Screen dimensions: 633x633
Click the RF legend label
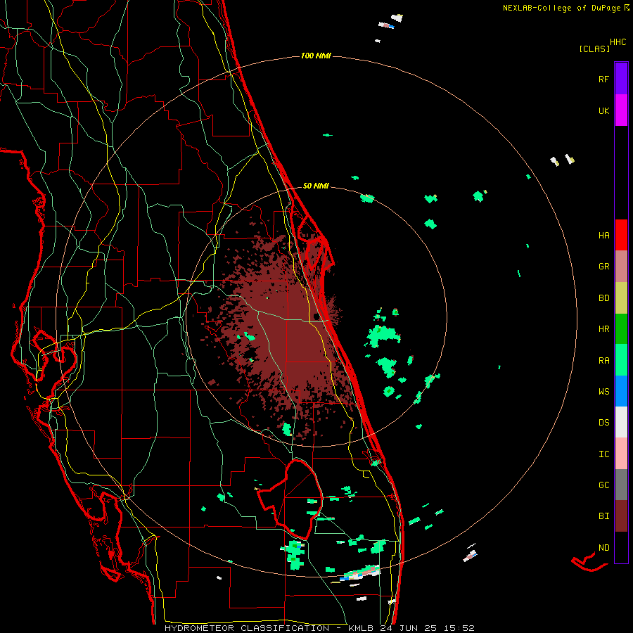(603, 79)
